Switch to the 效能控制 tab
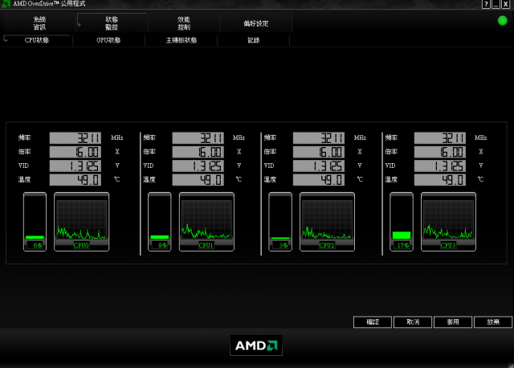 click(184, 23)
